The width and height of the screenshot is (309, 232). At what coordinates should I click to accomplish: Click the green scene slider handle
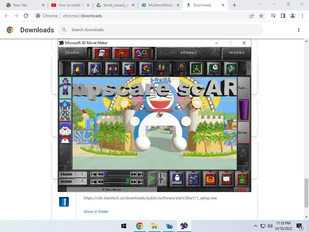click(x=128, y=182)
